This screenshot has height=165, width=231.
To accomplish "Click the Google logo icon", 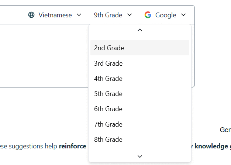I will 148,15.
